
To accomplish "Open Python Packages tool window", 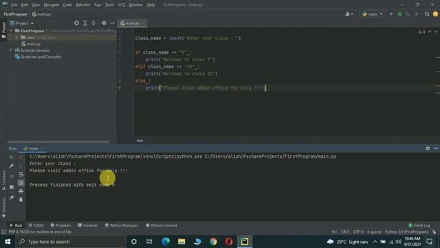I will click(x=121, y=225).
